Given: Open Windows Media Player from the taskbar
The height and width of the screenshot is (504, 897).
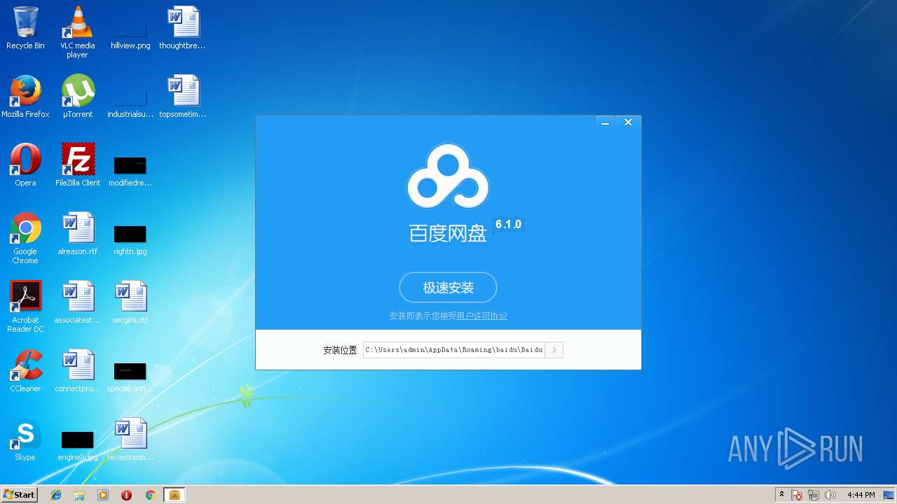Looking at the screenshot, I should (103, 495).
